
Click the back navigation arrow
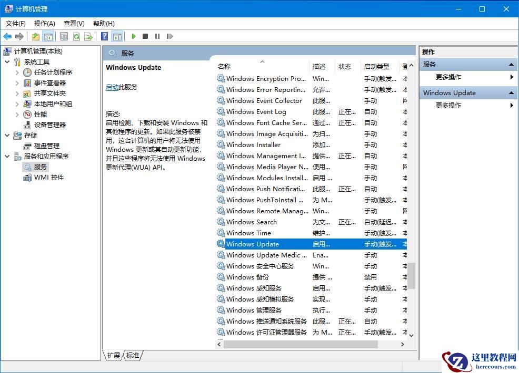[x=7, y=36]
